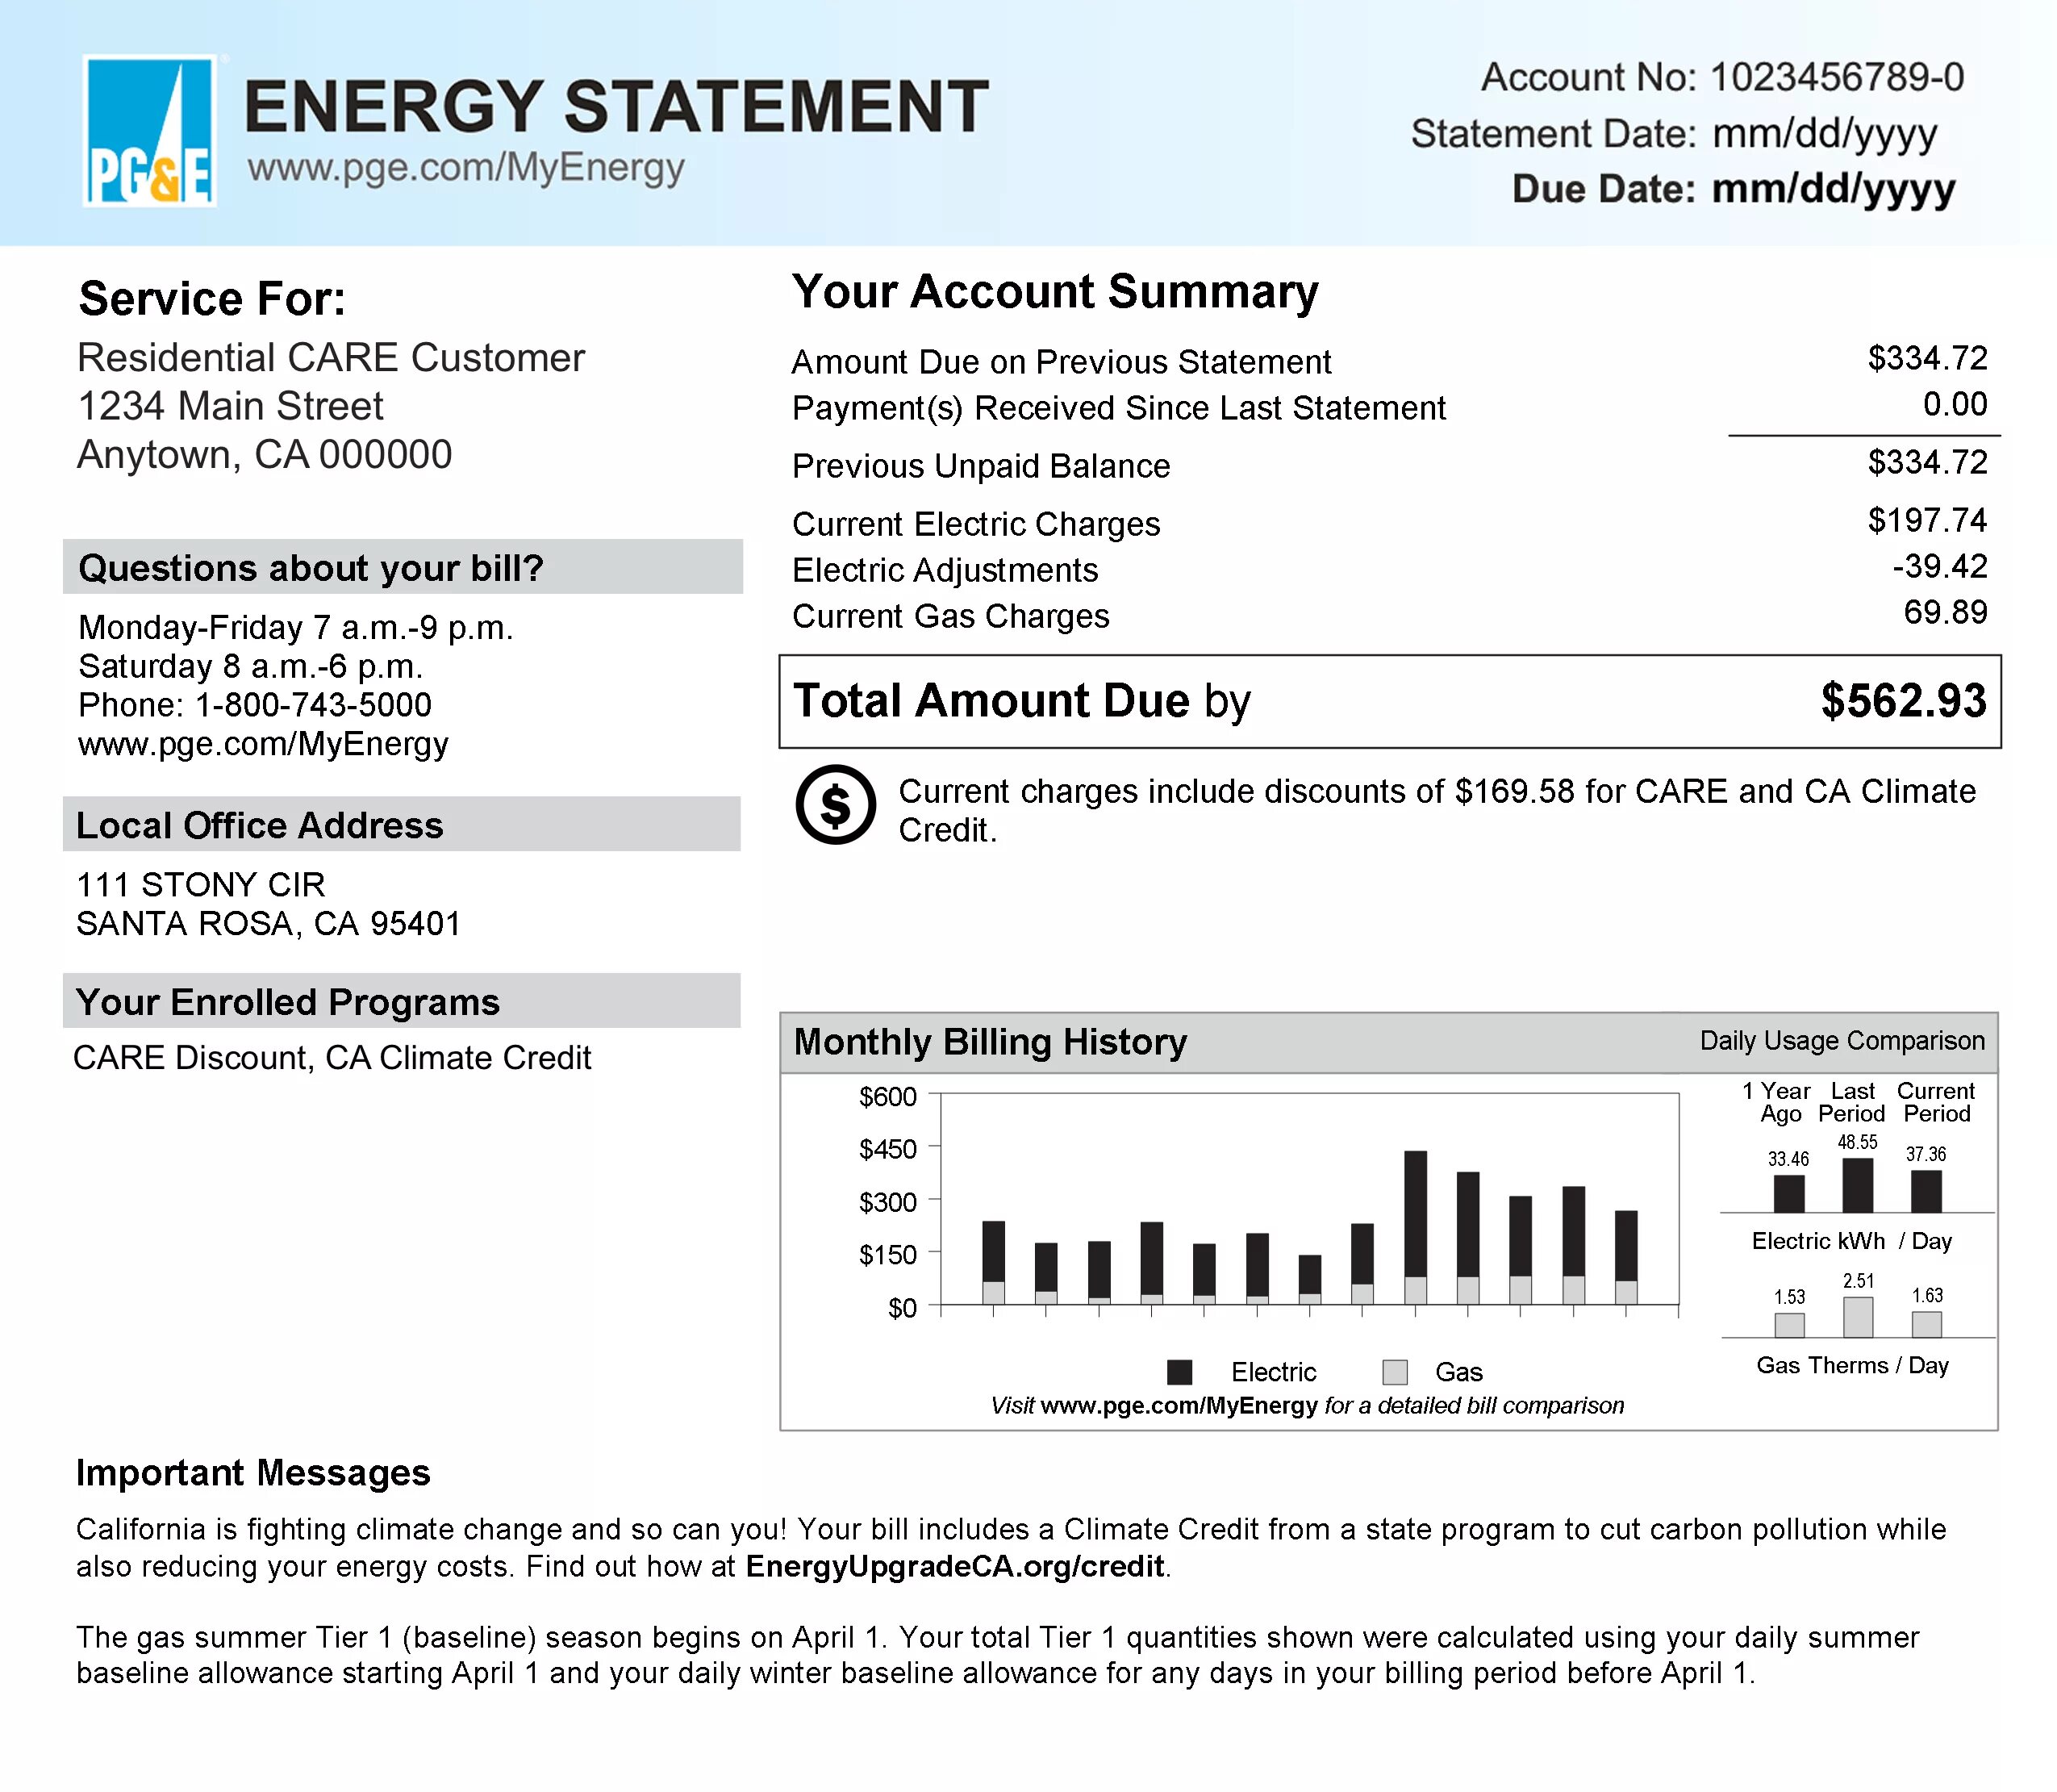Click Payment(s) Received value 0.00
The width and height of the screenshot is (2057, 1792).
(x=1956, y=404)
